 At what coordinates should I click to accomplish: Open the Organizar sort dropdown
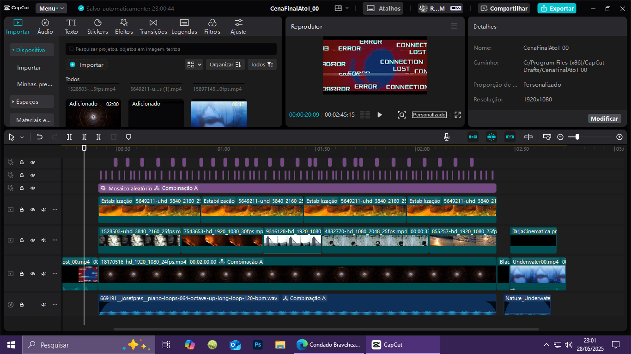pos(225,65)
